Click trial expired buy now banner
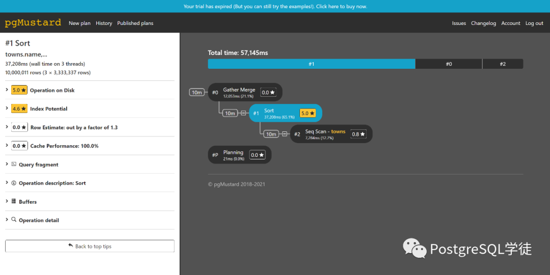 pyautogui.click(x=276, y=6)
